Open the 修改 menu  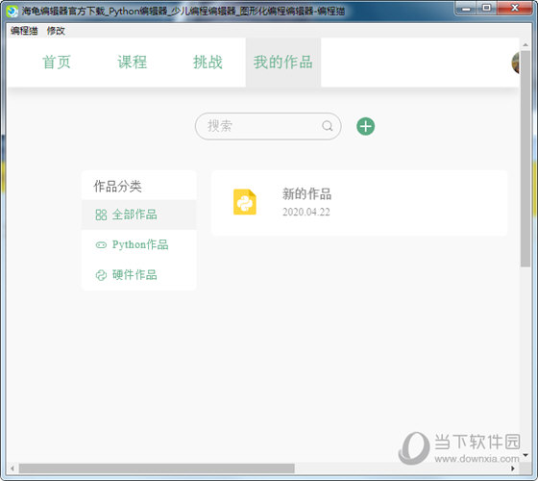pos(56,31)
